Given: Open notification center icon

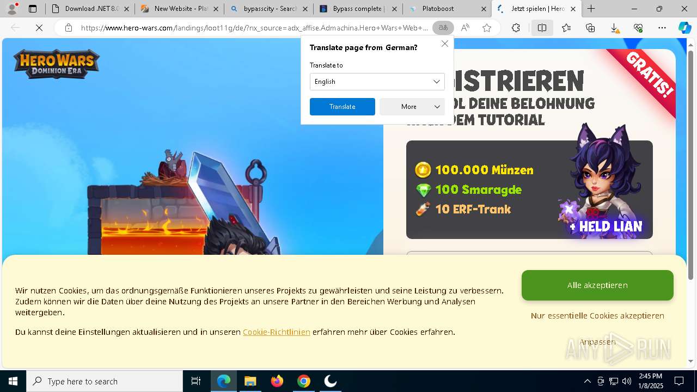Looking at the screenshot, I should 679,381.
